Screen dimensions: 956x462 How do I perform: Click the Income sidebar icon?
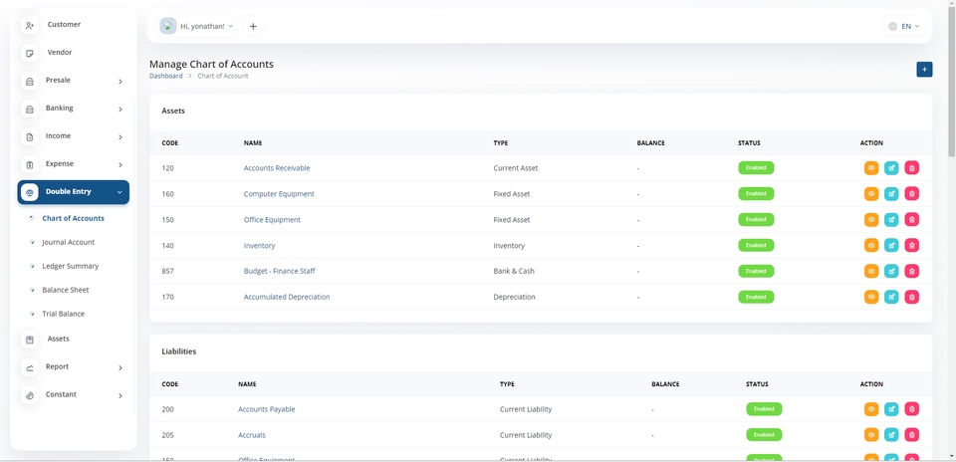pyautogui.click(x=29, y=137)
